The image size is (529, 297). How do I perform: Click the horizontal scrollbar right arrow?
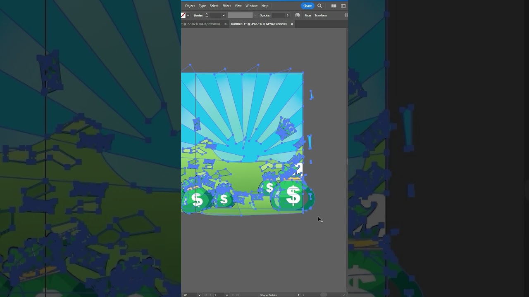[x=343, y=295]
